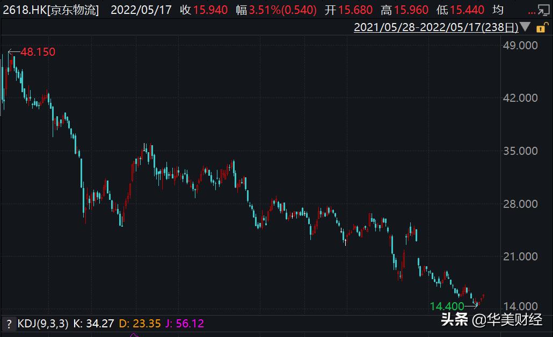
Task: Open fullscreen chart via the expand icon
Action: tap(544, 9)
